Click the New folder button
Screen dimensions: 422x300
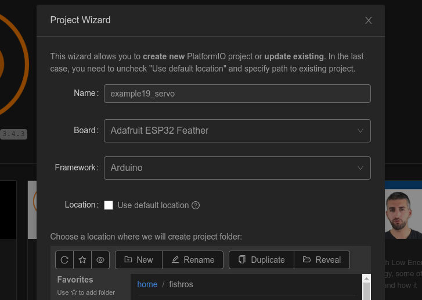pyautogui.click(x=139, y=260)
